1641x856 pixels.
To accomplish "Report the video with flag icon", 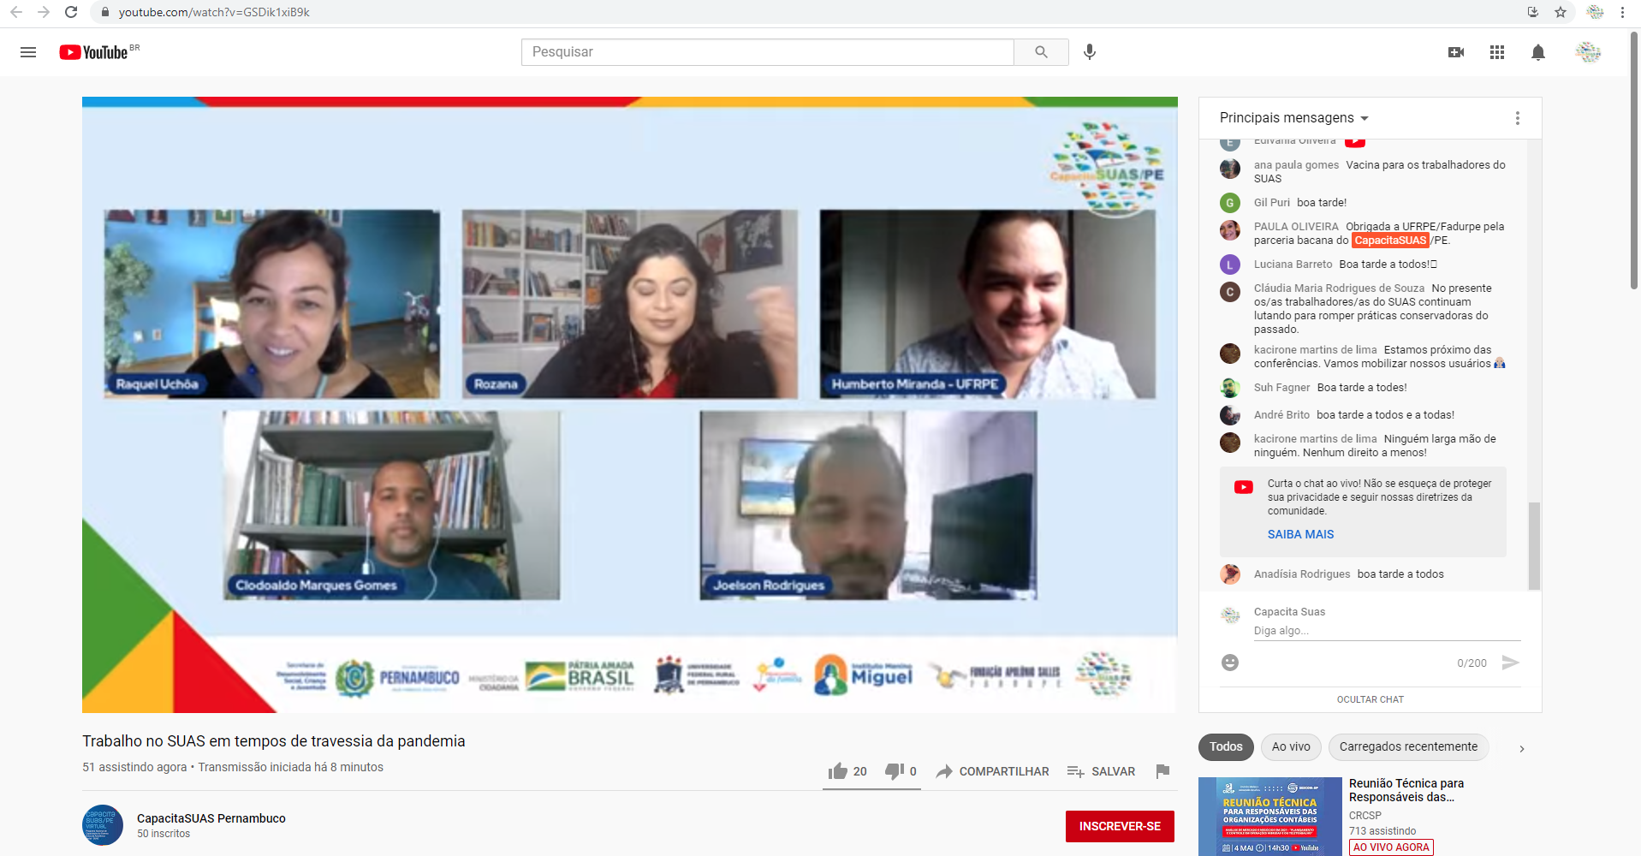I will 1162,771.
